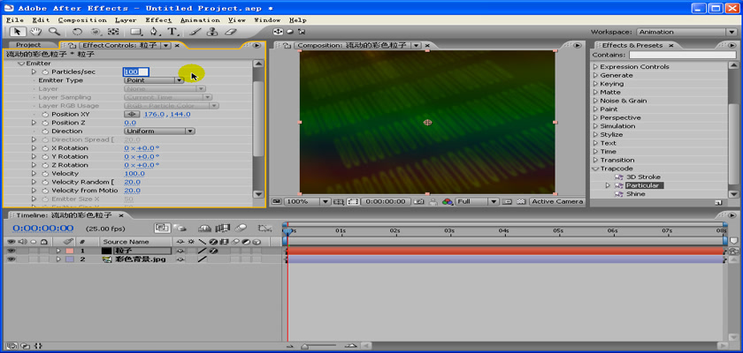Click the Velocity Random value 20.0
743x353 pixels.
point(132,182)
